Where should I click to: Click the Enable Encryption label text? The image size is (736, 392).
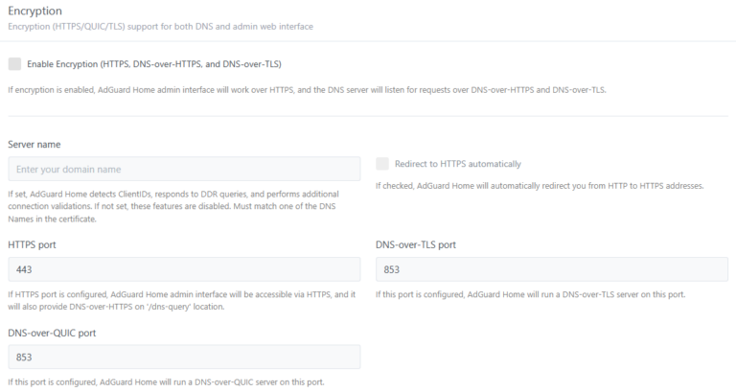[x=154, y=64]
